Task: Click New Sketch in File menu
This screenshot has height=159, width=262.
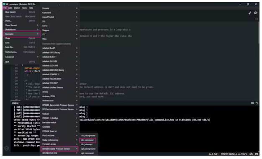Action: pos(21,12)
